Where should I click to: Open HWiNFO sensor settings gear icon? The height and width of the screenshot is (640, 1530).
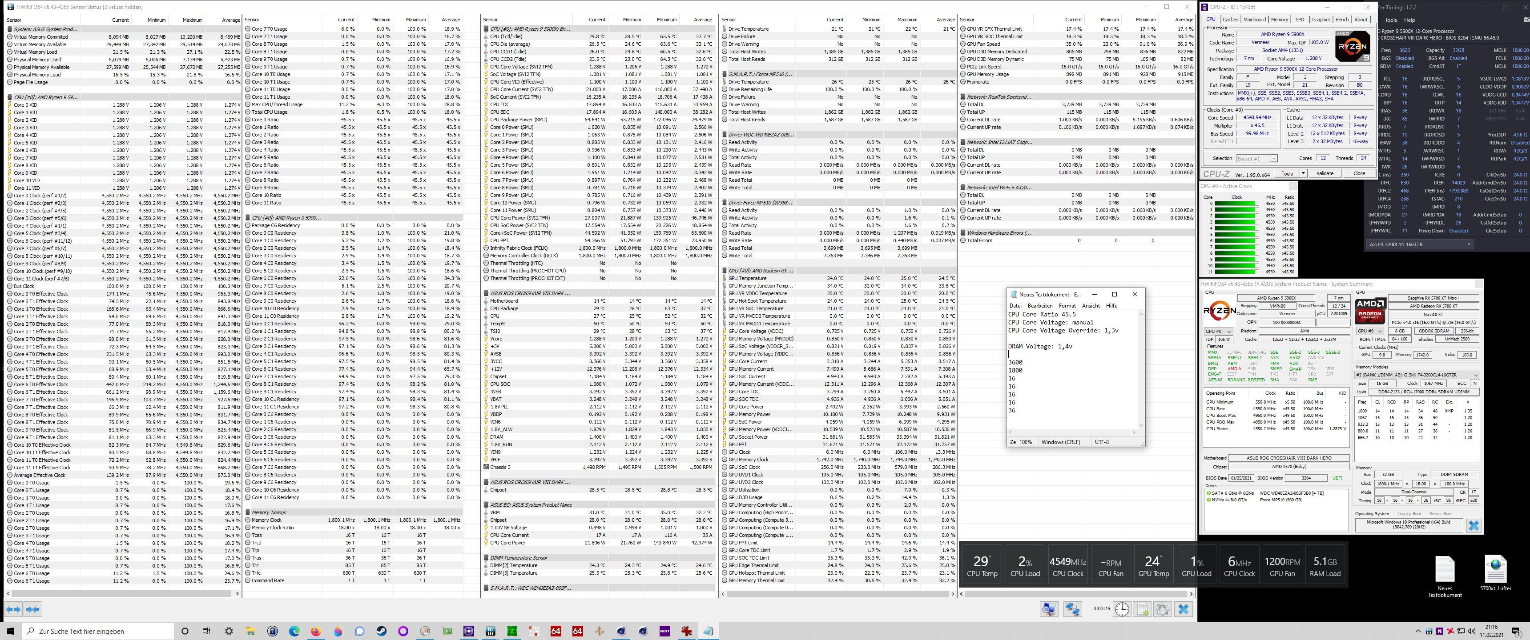tap(1162, 609)
